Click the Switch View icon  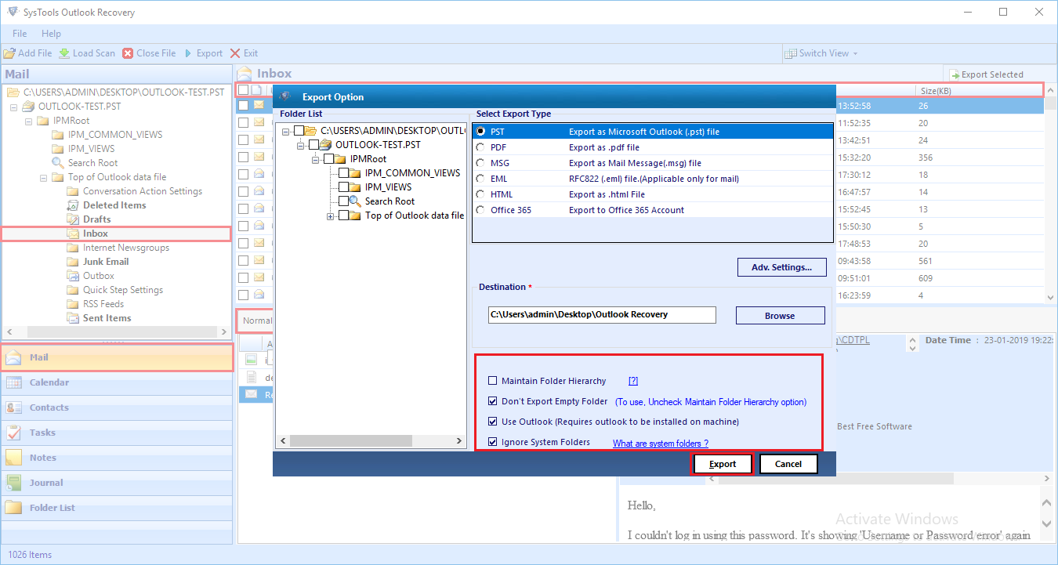pos(791,53)
